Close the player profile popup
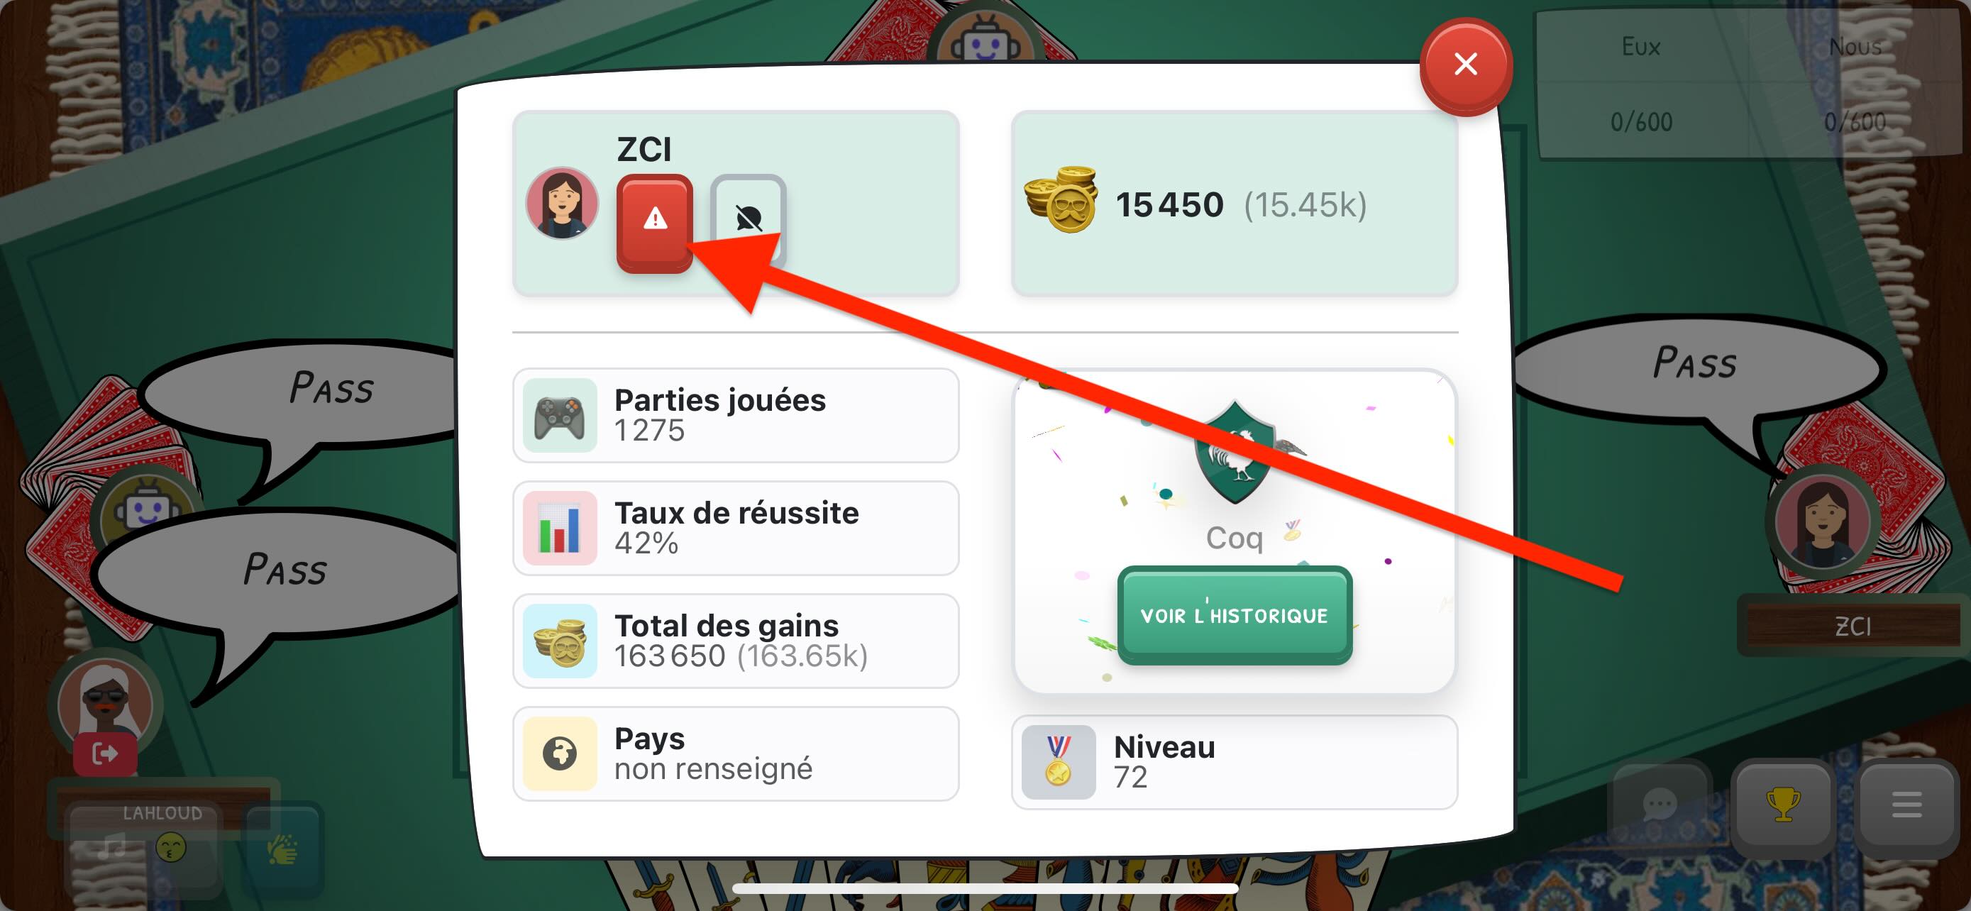The image size is (1971, 911). 1465,65
